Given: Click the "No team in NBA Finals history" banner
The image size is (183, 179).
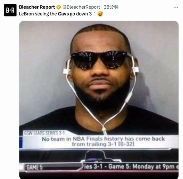Looking at the screenshot, I should tap(103, 142).
